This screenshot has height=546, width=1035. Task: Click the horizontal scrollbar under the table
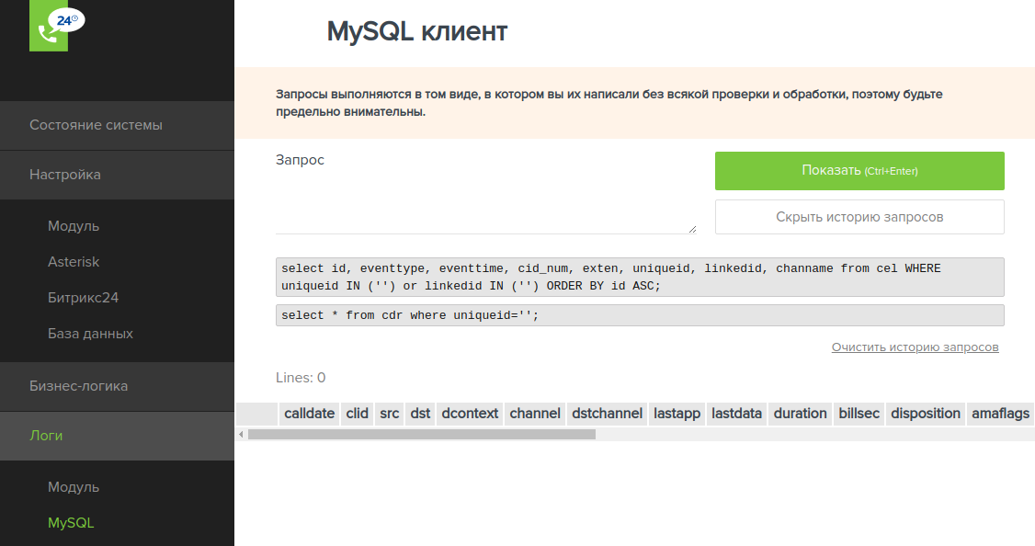(422, 434)
